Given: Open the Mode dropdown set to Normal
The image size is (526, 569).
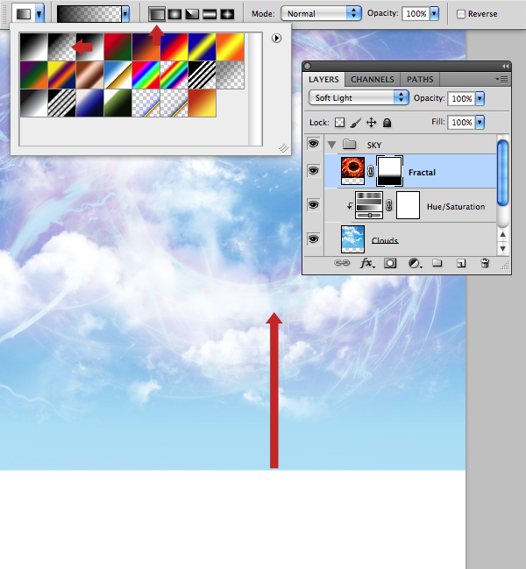Looking at the screenshot, I should [x=321, y=14].
